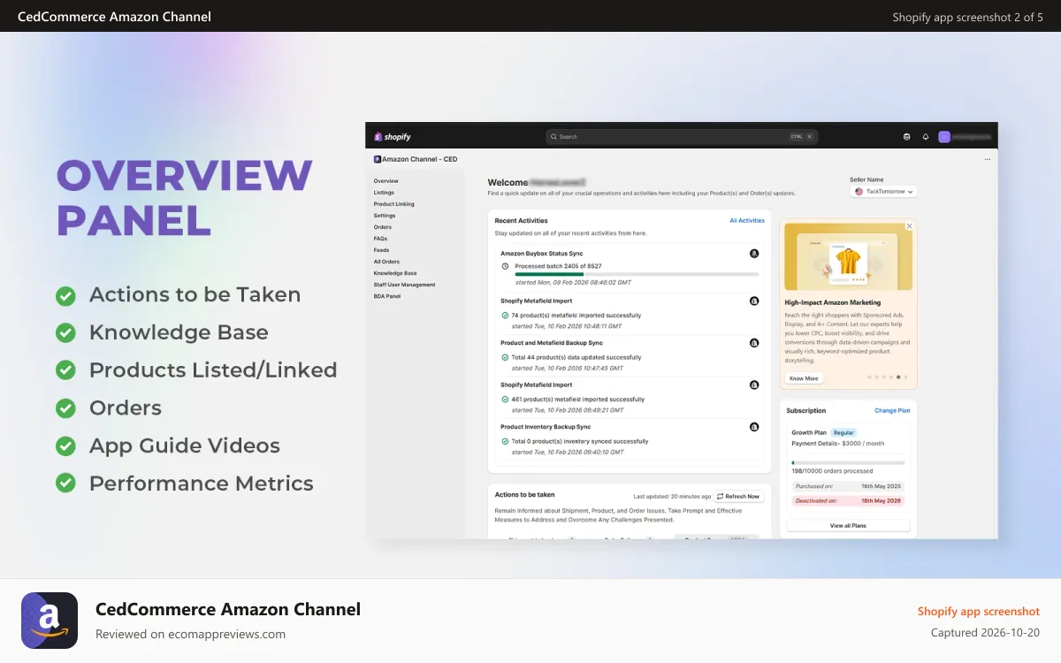Open the TackTomorrow seller name dropdown
Image resolution: width=1061 pixels, height=663 pixels.
[883, 192]
